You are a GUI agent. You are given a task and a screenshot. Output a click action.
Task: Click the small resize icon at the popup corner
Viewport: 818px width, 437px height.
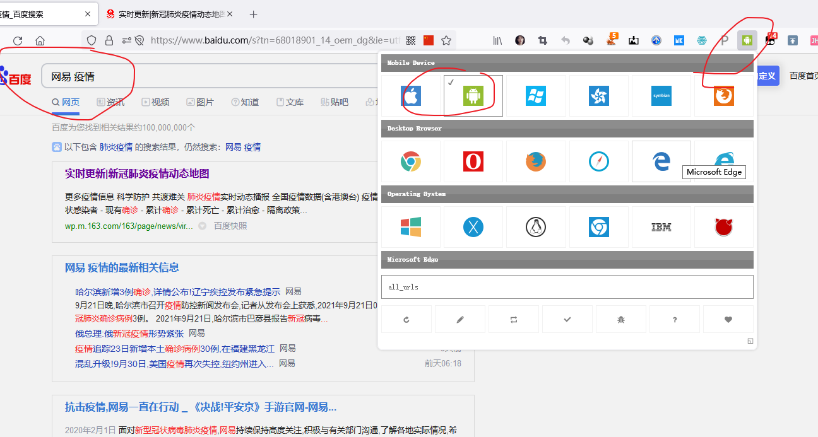coord(750,341)
